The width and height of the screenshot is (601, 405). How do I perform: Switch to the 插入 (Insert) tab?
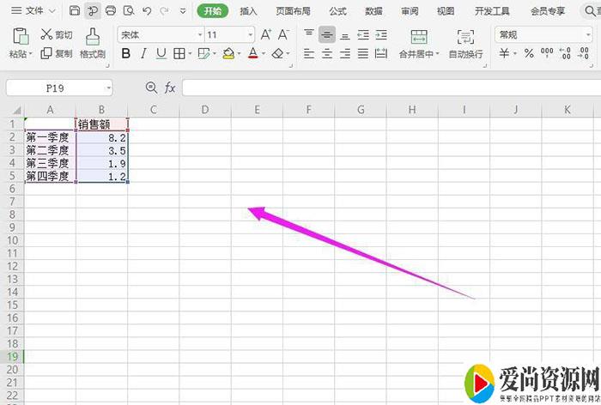(x=248, y=11)
